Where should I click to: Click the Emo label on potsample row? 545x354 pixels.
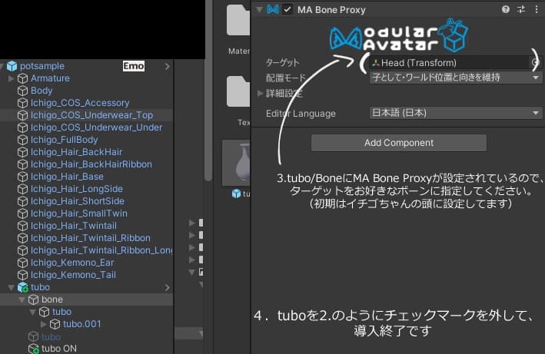[134, 66]
